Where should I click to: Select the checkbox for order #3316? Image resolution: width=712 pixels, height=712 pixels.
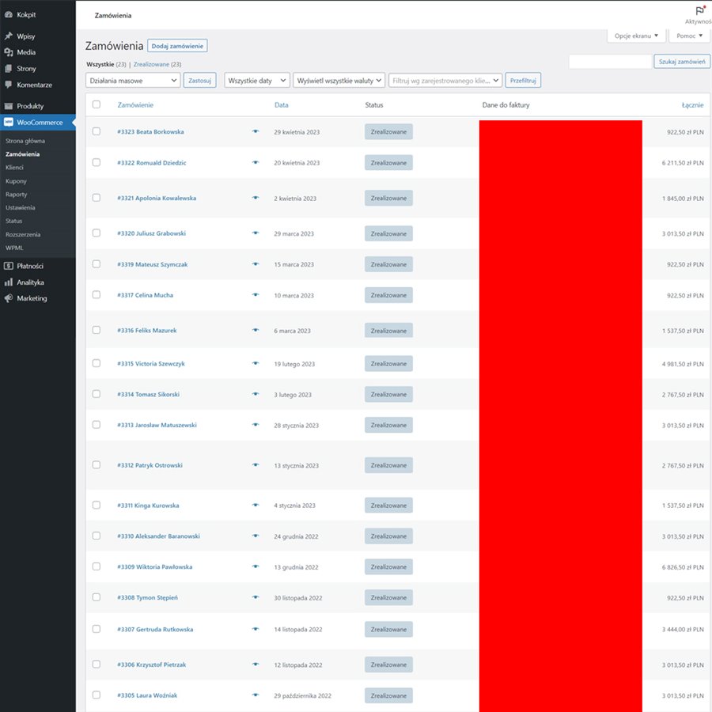coord(97,330)
